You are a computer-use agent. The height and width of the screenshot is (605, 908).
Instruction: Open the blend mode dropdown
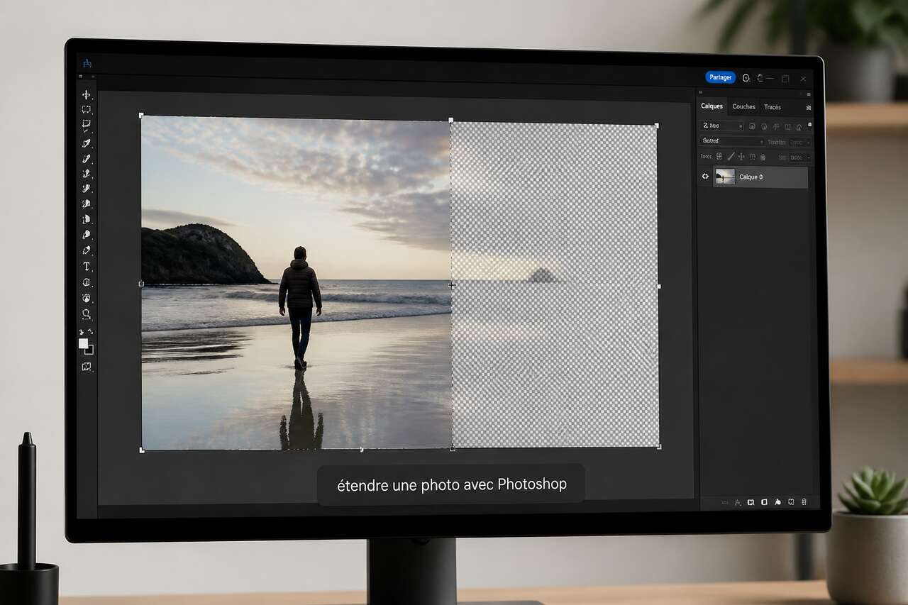pyautogui.click(x=733, y=141)
